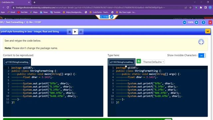Open the CodeTantra - Teach... bookmark
The image size is (213, 120).
(x=99, y=12)
